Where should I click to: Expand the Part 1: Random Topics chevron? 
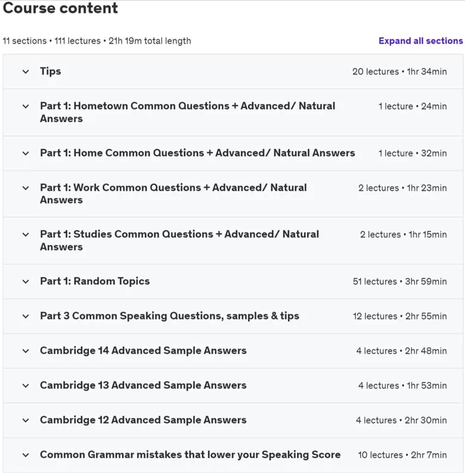point(26,282)
